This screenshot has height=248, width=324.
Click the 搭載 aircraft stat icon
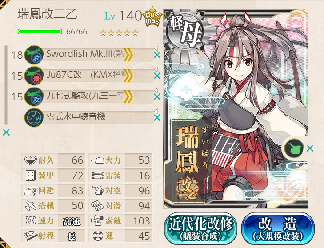coord(31,205)
